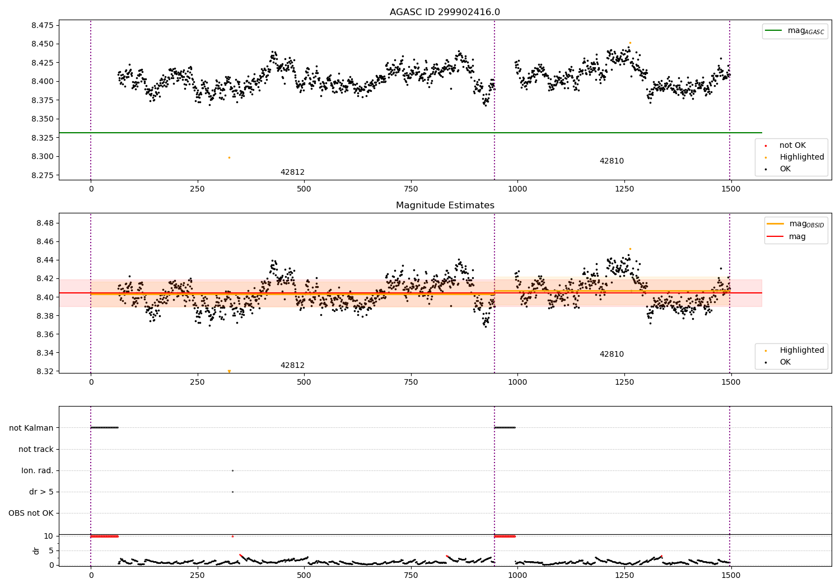Click the y-axis tick label 8.36

pyautogui.click(x=44, y=335)
